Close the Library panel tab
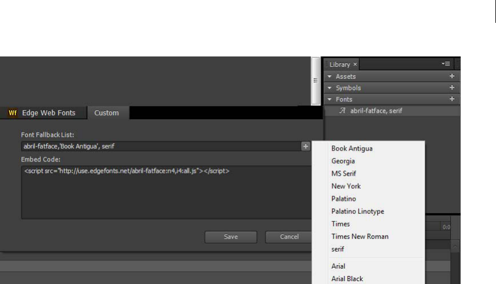496x284 pixels. click(x=355, y=64)
